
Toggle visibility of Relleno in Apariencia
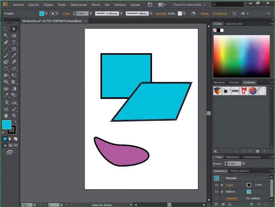[x=216, y=192]
